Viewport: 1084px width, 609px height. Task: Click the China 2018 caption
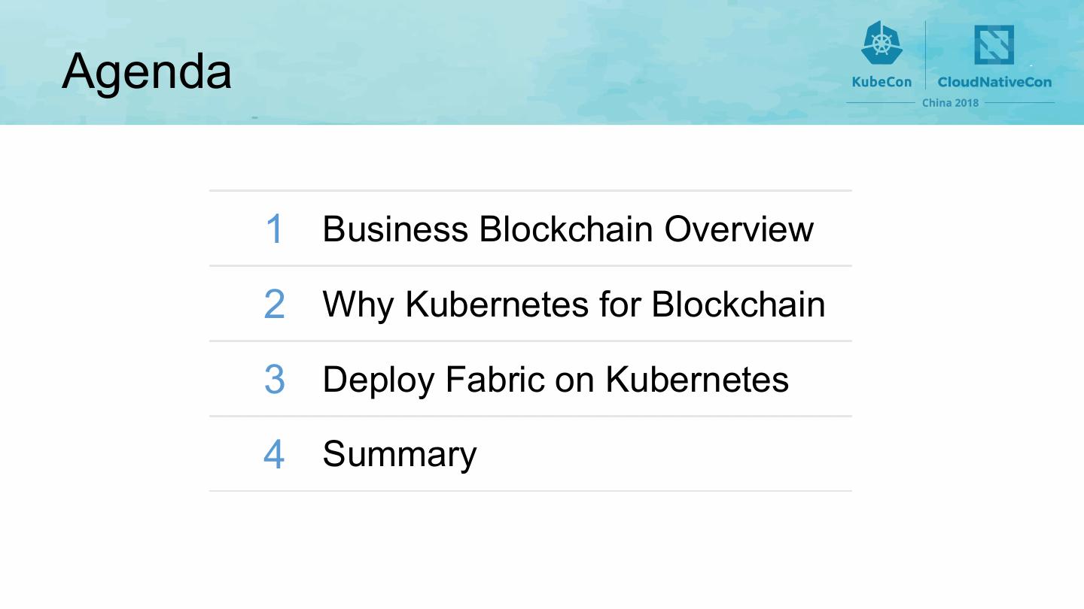point(950,103)
